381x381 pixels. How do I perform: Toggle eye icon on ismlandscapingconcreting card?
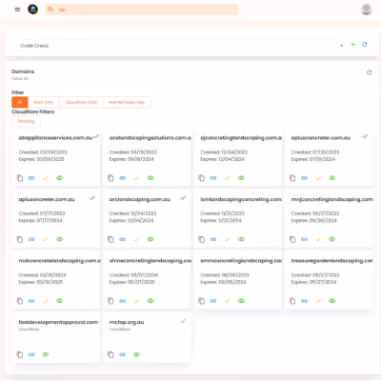241,239
